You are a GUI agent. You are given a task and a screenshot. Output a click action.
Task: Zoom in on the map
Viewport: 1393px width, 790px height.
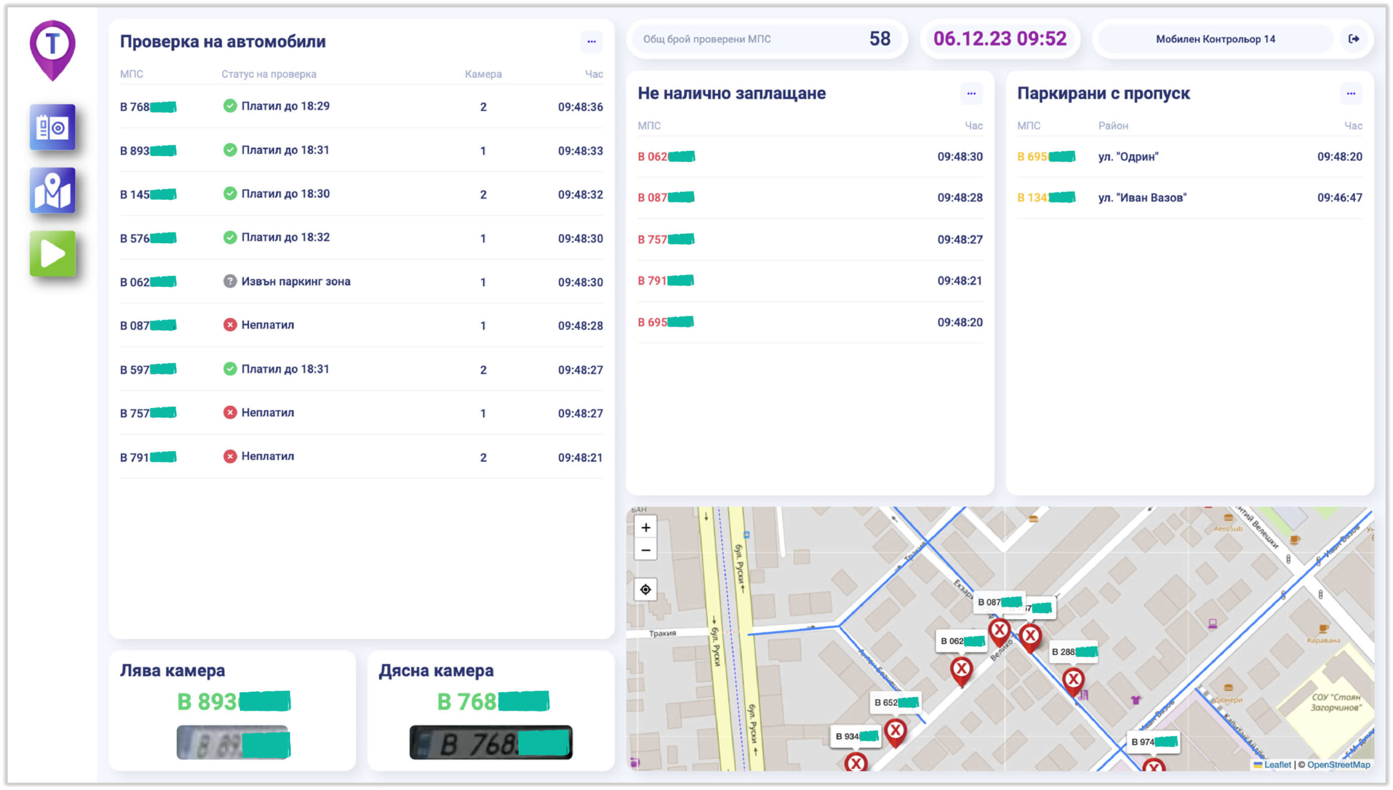(x=645, y=527)
